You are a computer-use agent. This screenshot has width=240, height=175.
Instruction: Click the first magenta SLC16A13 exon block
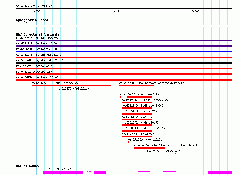coord(63,172)
